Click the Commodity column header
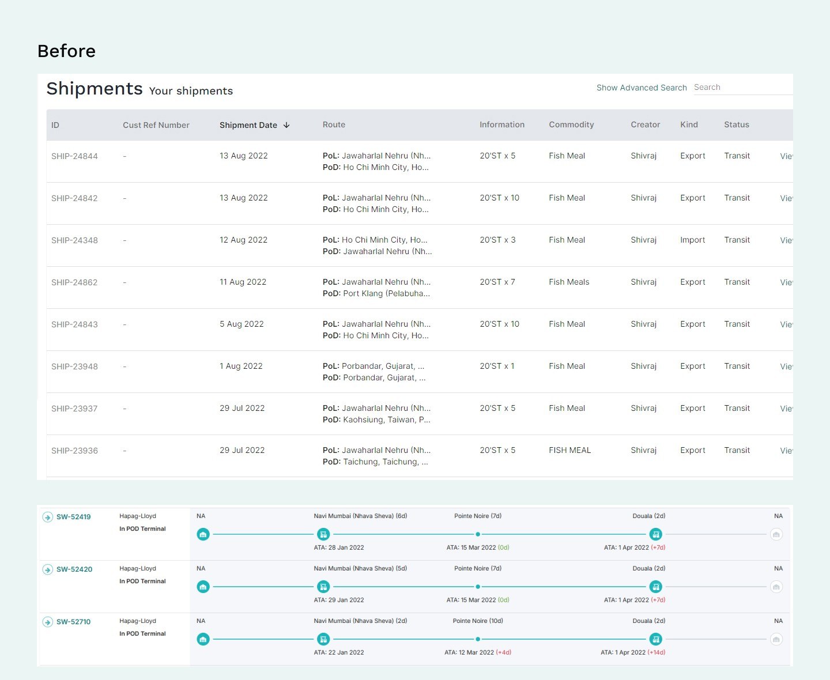Image resolution: width=830 pixels, height=680 pixels. pos(571,124)
